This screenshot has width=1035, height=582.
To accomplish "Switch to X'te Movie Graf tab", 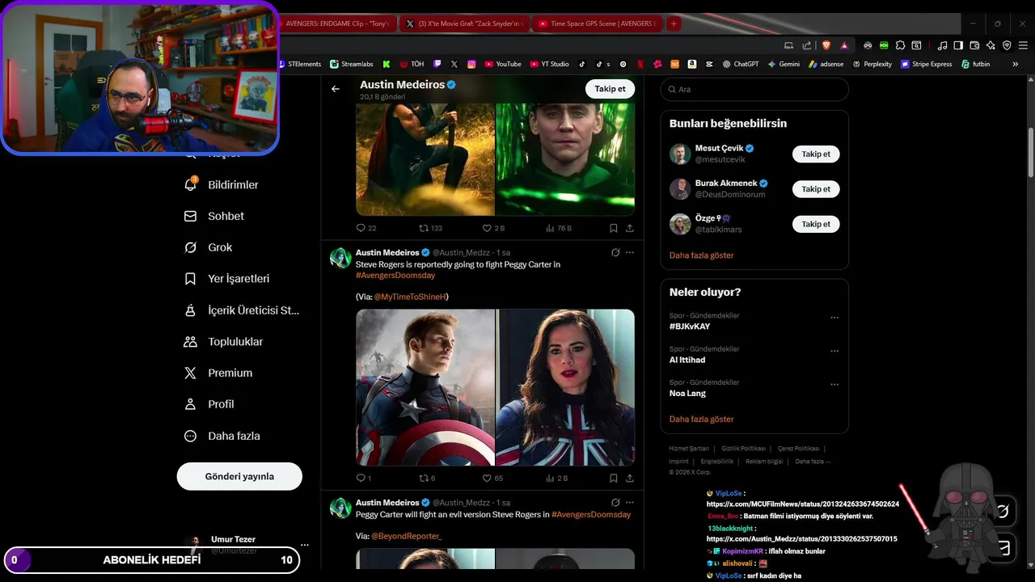I will (465, 23).
